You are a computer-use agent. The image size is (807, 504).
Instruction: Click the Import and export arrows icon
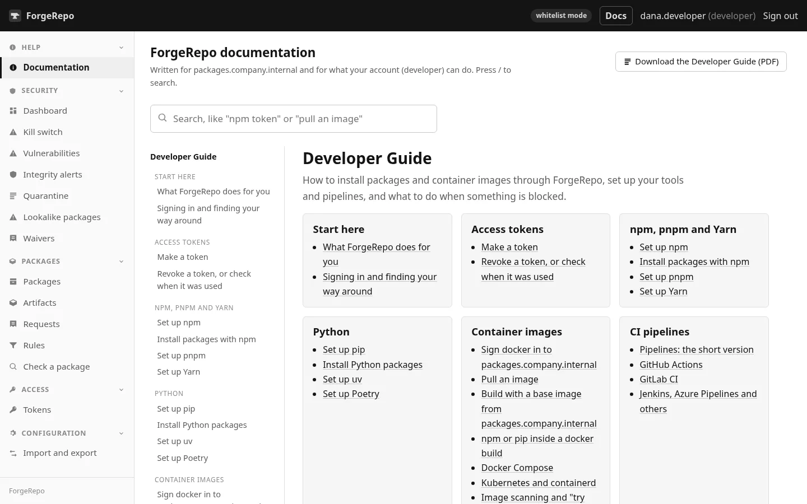pos(13,453)
